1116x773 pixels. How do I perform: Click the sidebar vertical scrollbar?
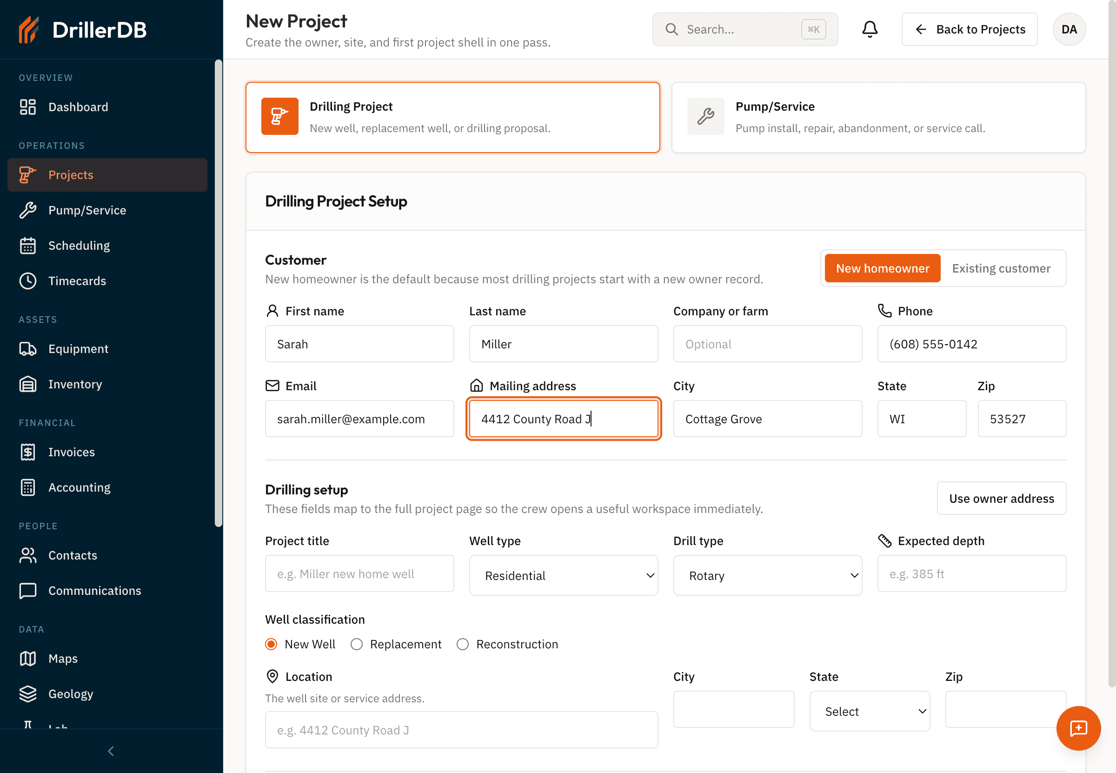click(x=219, y=293)
